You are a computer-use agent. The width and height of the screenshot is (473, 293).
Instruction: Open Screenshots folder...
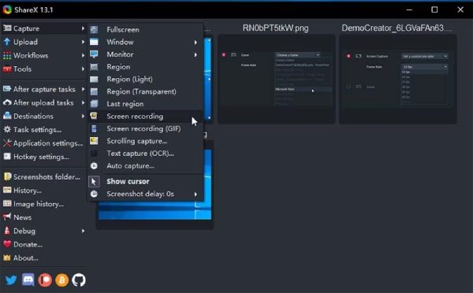pos(44,176)
